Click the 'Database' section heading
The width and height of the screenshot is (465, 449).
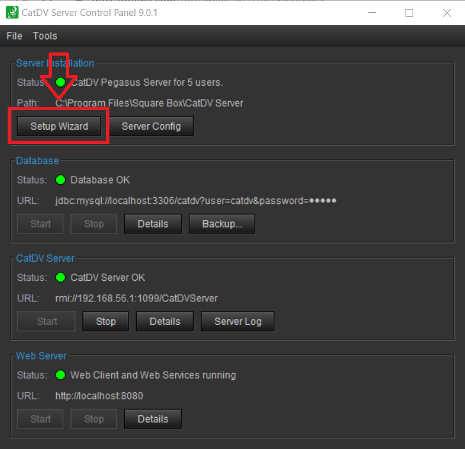click(37, 161)
